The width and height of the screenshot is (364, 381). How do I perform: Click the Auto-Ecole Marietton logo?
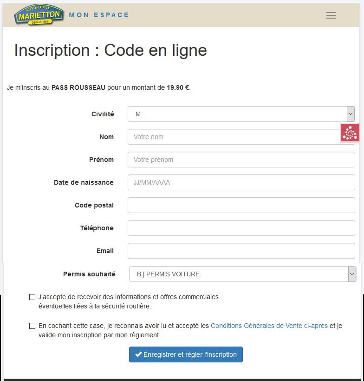point(39,15)
